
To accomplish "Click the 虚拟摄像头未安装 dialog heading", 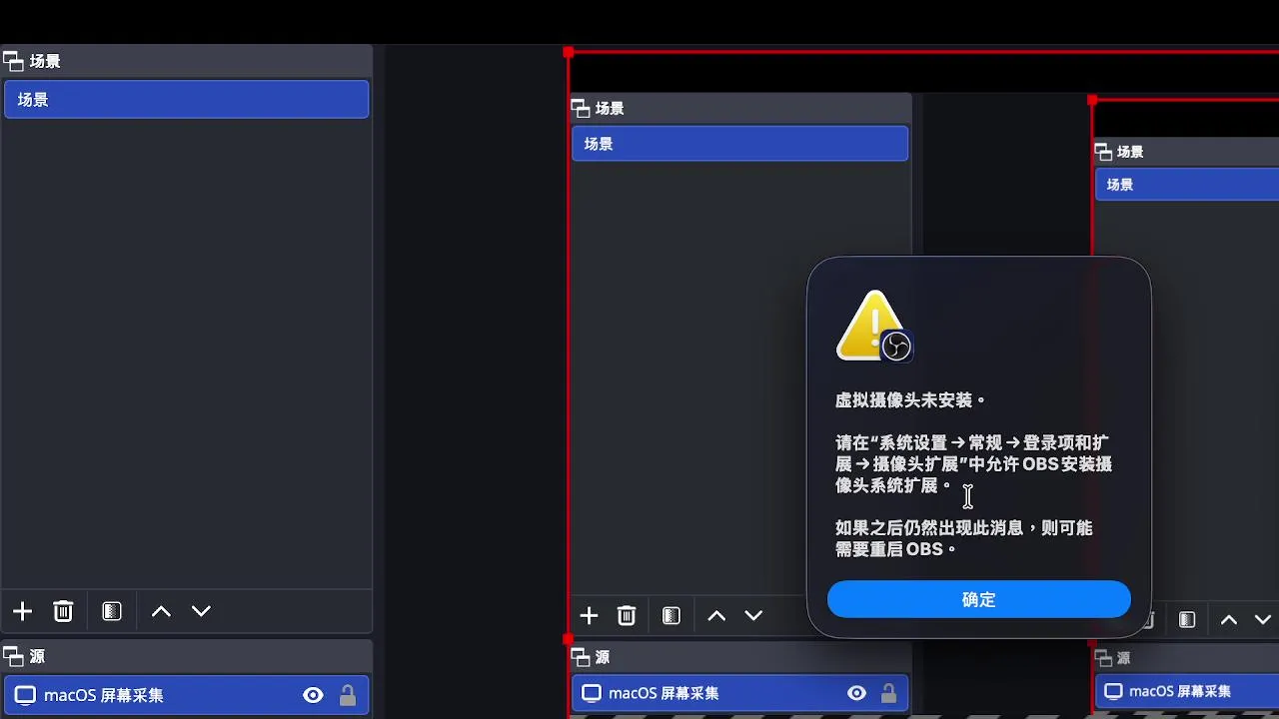I will click(x=910, y=400).
